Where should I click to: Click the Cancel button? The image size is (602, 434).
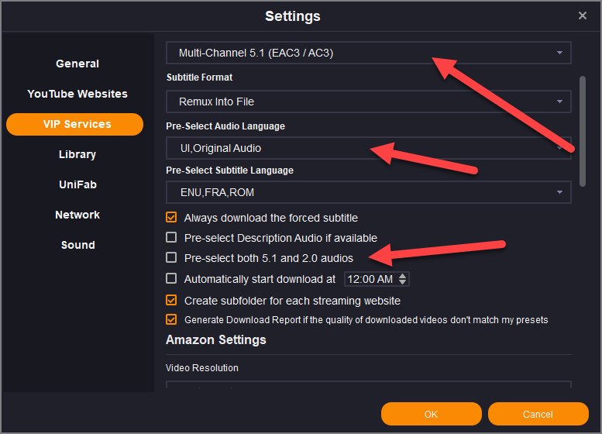coord(538,414)
